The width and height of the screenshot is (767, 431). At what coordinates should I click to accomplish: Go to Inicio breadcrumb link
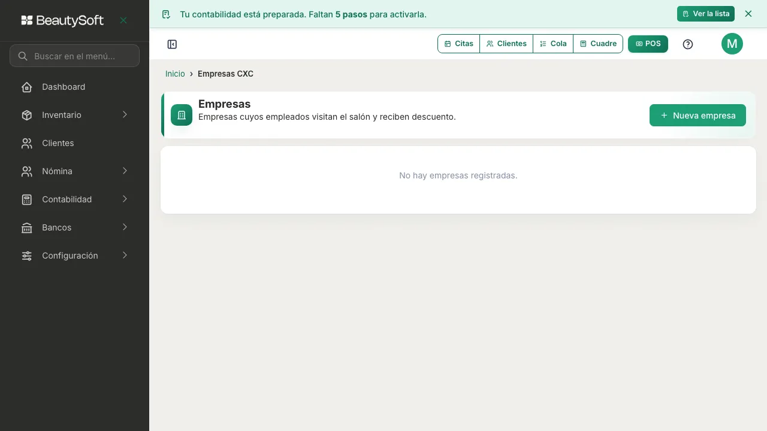pos(175,74)
